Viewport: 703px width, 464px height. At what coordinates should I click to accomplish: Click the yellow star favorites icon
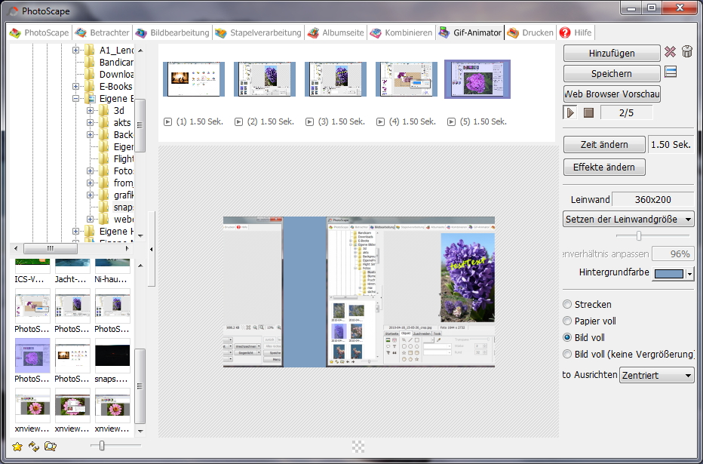pyautogui.click(x=17, y=447)
